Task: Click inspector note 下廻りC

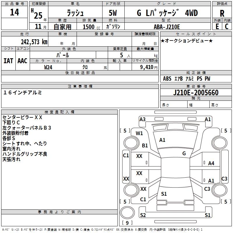Action: point(11,122)
